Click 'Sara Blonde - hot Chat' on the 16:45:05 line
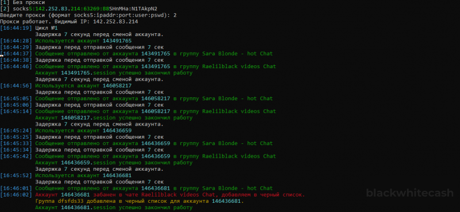 237,99
